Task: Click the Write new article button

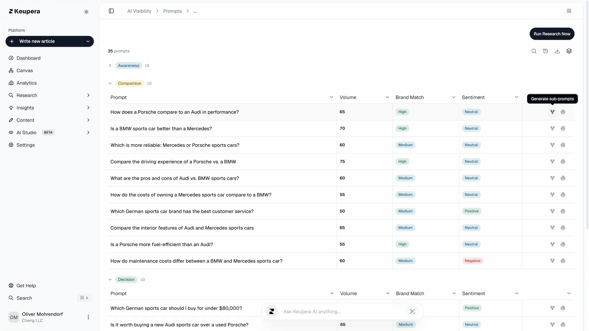Action: (x=44, y=41)
